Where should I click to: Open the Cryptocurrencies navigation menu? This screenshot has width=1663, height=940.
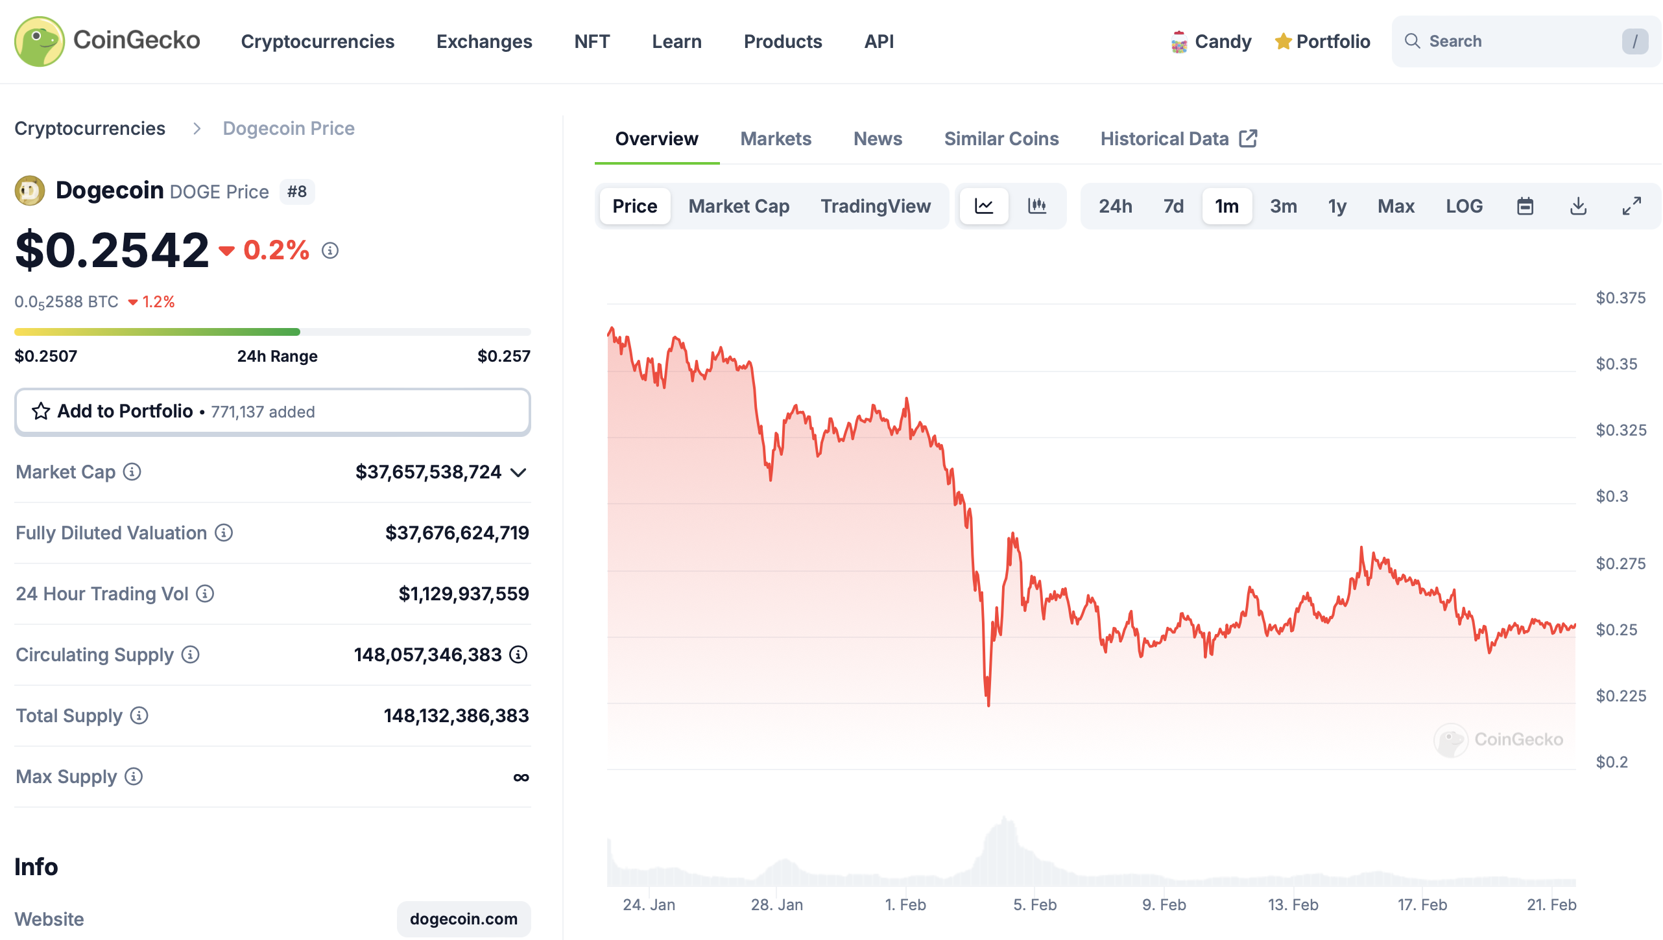317,41
